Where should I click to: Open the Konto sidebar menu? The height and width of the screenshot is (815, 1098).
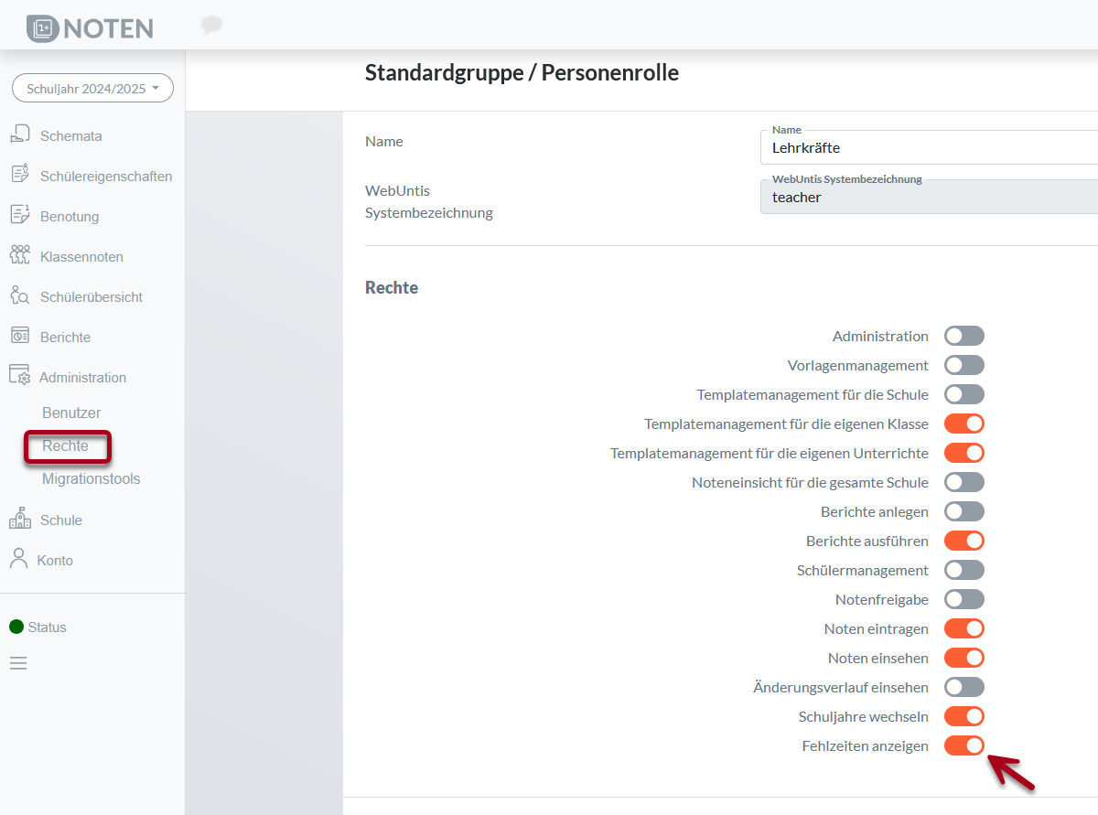55,560
